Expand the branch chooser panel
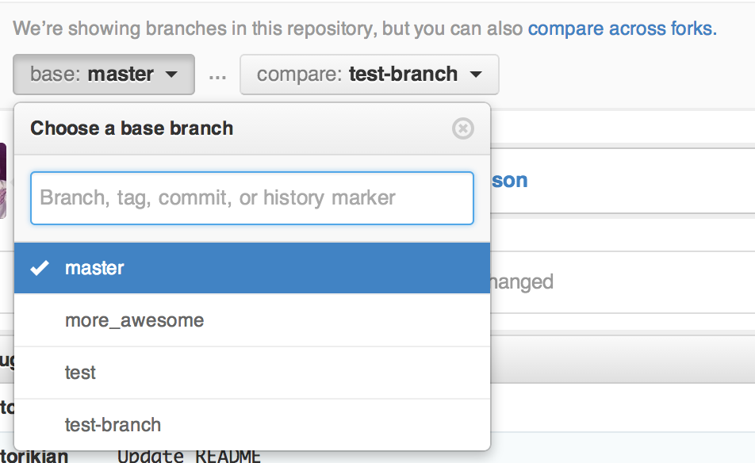The width and height of the screenshot is (755, 463). pyautogui.click(x=103, y=74)
